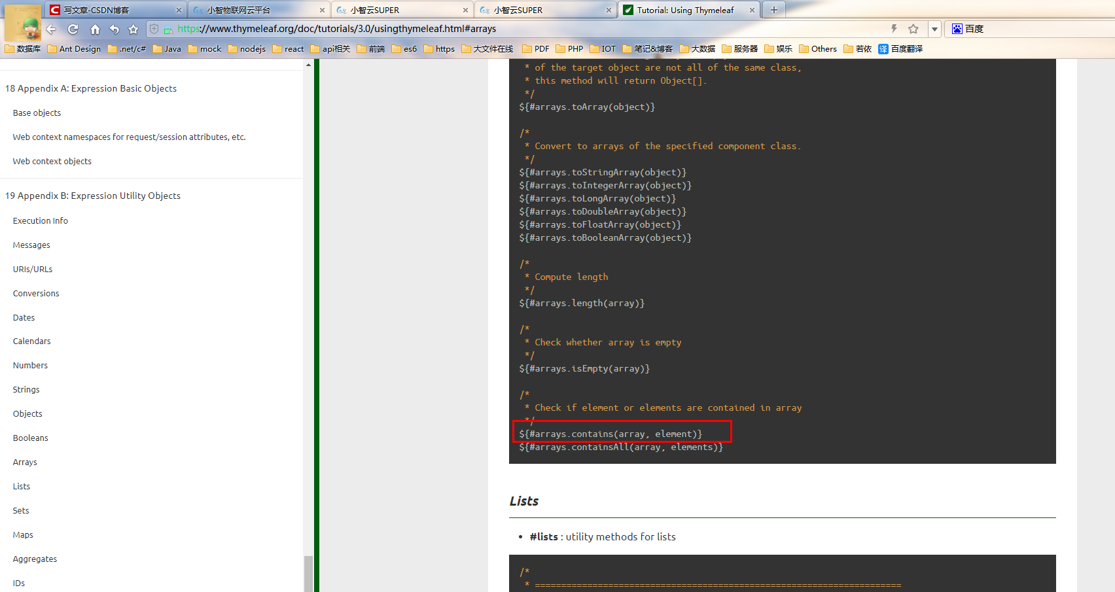Click sidebar scroll up arrow
This screenshot has width=1115, height=592.
pyautogui.click(x=308, y=65)
